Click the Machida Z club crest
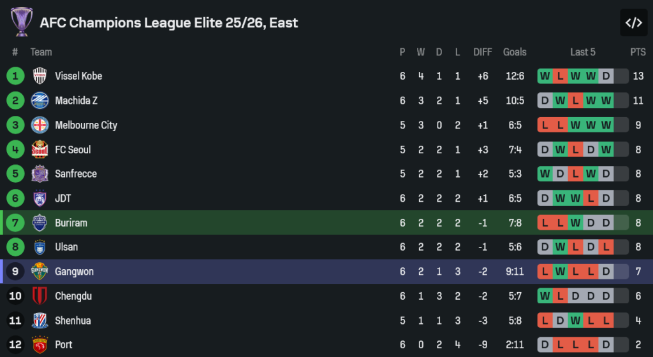 [x=40, y=101]
